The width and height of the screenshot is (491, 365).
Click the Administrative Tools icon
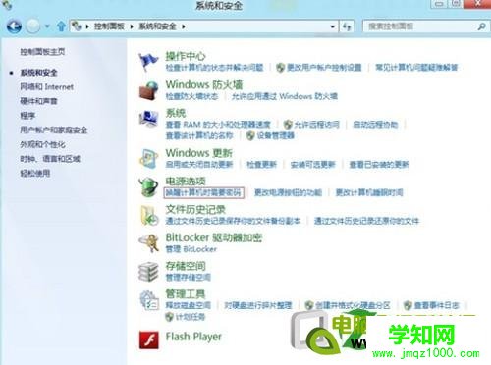tap(148, 300)
